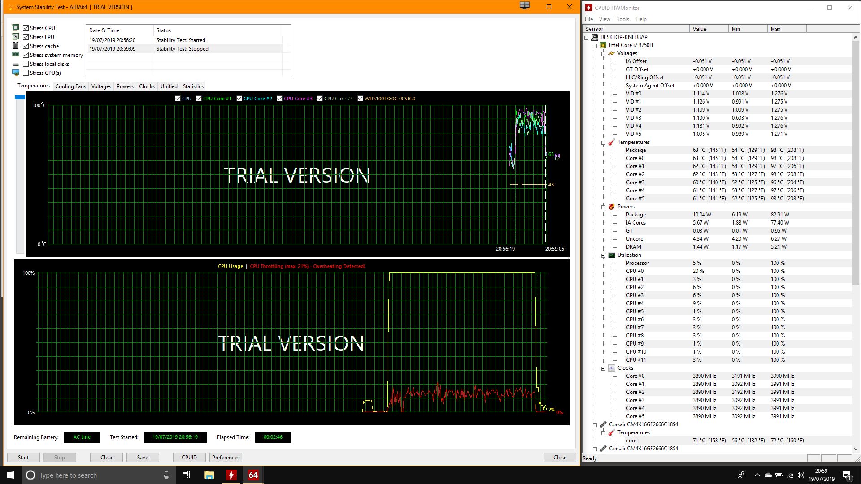Collapse the Voltages tree node
The image size is (861, 484).
pyautogui.click(x=604, y=54)
